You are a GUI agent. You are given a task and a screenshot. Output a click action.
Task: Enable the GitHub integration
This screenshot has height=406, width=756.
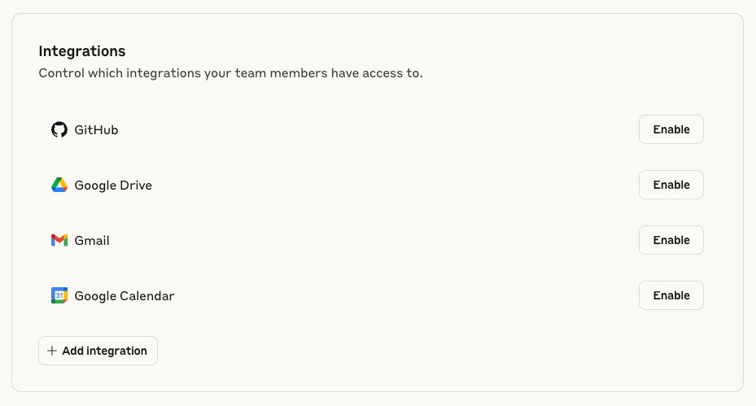click(671, 129)
